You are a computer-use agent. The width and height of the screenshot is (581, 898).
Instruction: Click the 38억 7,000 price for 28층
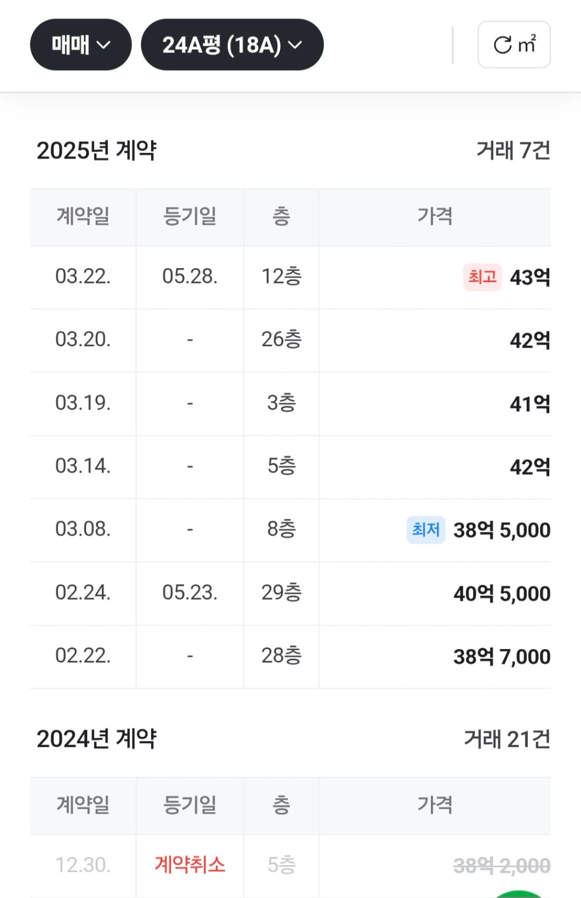[x=502, y=656]
